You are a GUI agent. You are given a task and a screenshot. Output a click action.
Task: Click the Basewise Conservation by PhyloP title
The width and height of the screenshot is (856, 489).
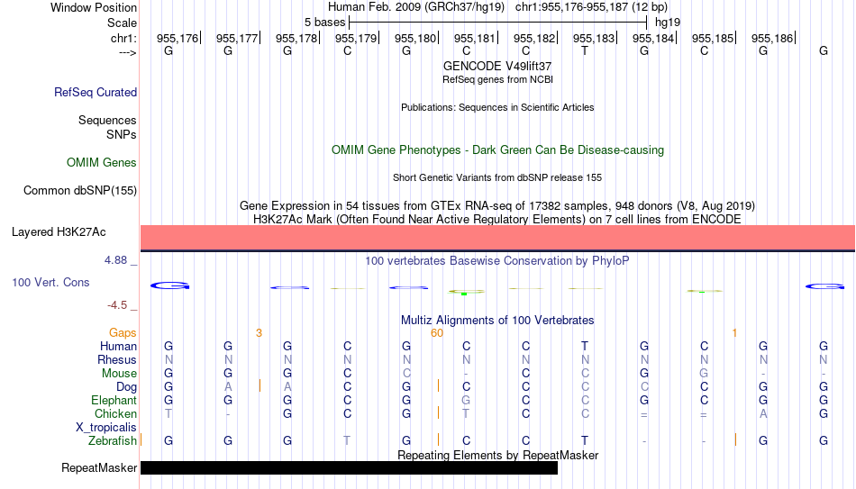point(497,261)
